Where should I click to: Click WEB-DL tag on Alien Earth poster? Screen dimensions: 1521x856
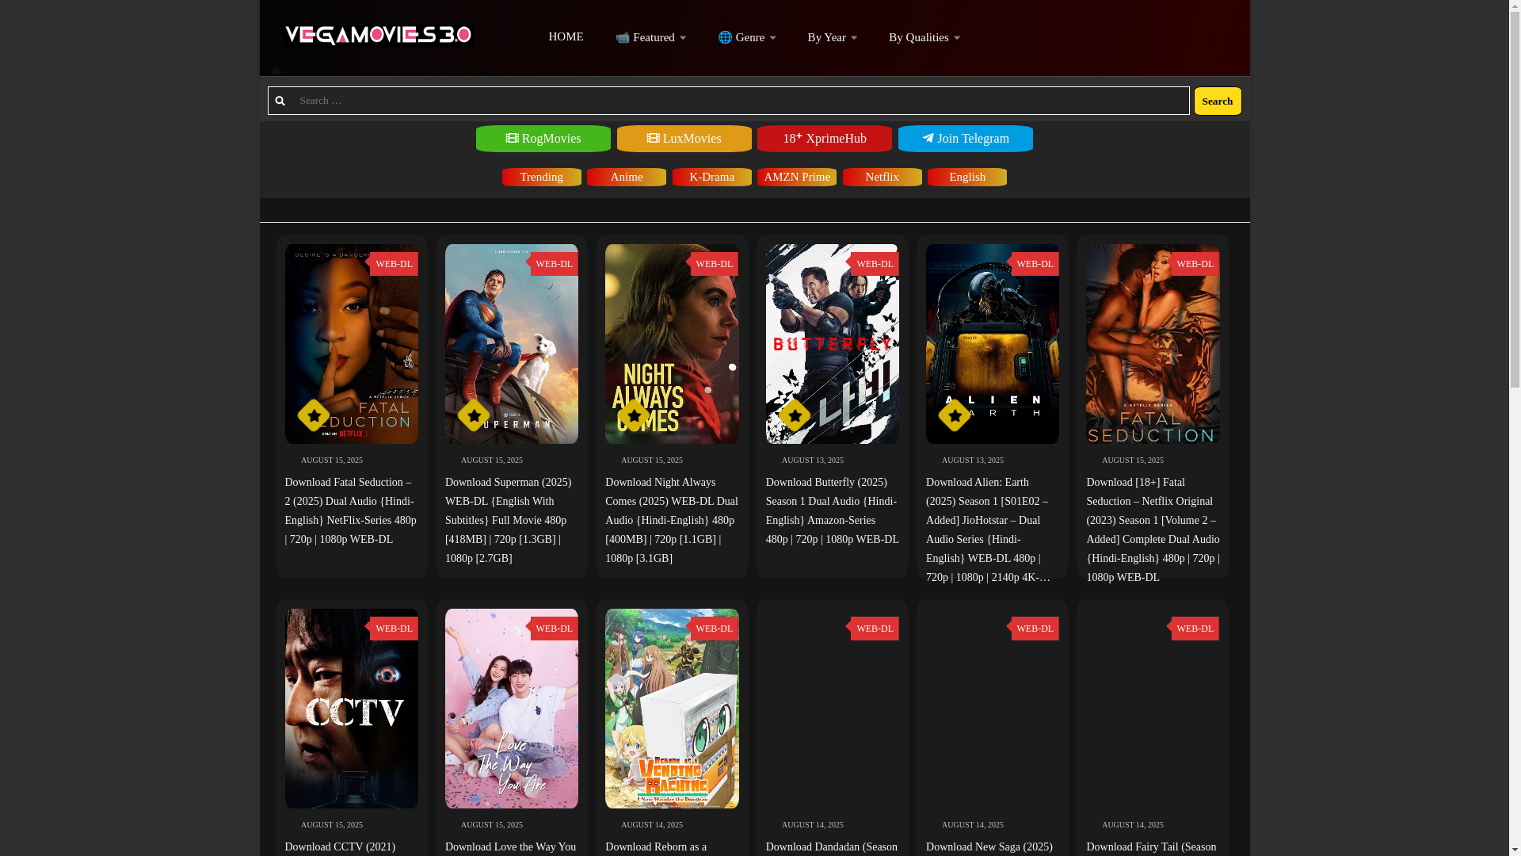point(1035,264)
